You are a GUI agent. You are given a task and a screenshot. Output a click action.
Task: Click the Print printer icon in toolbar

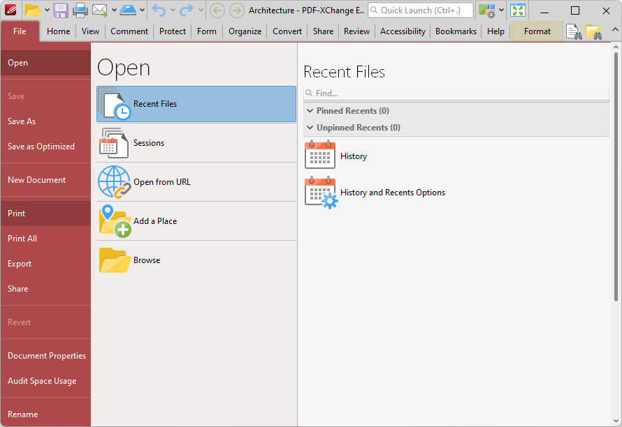[x=80, y=10]
